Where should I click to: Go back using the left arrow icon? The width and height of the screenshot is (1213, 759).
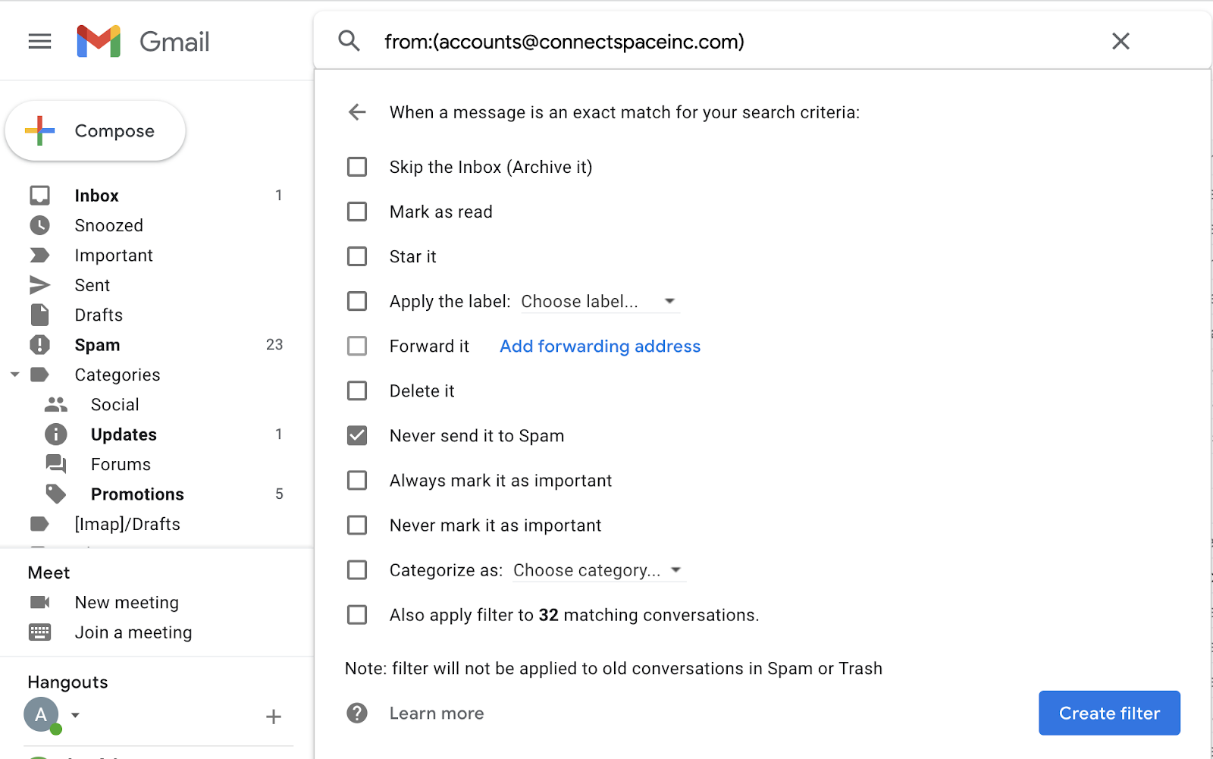click(x=357, y=112)
